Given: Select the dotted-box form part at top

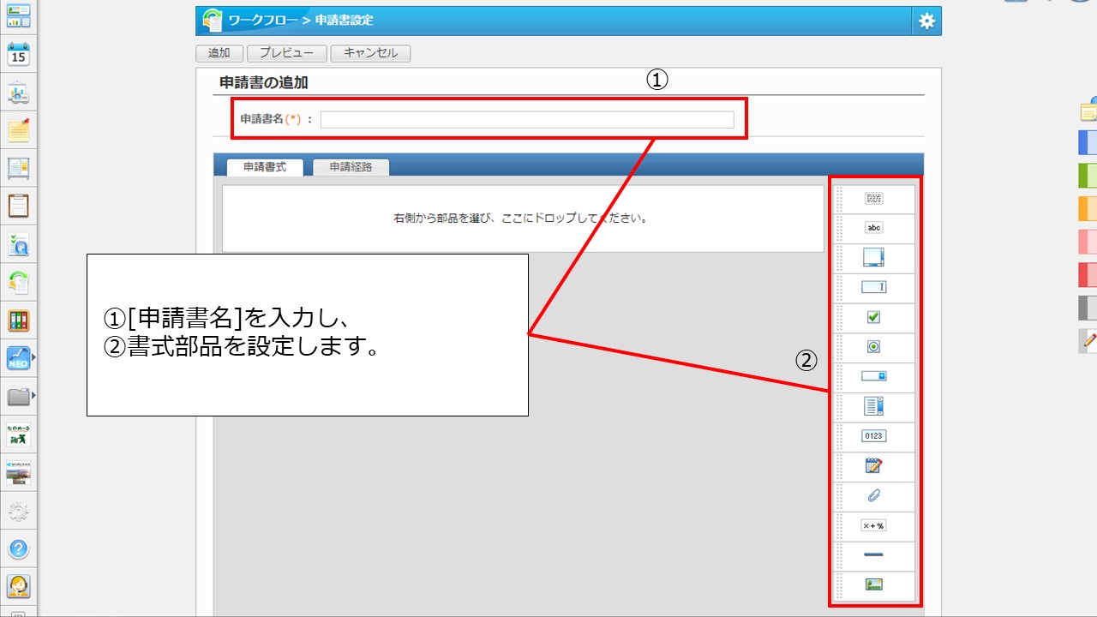Looking at the screenshot, I should [873, 199].
